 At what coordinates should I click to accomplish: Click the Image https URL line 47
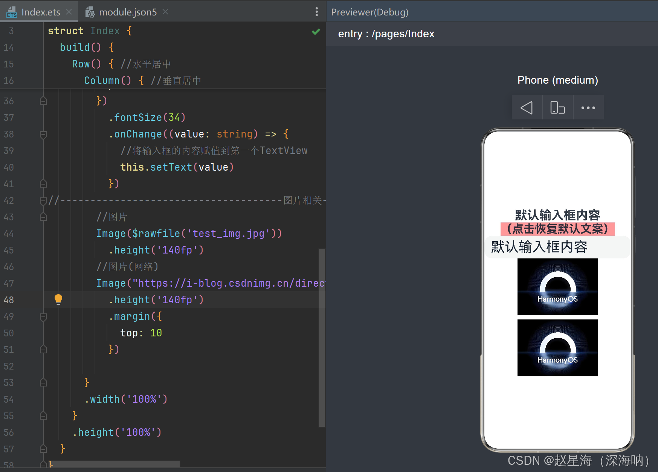pyautogui.click(x=210, y=283)
